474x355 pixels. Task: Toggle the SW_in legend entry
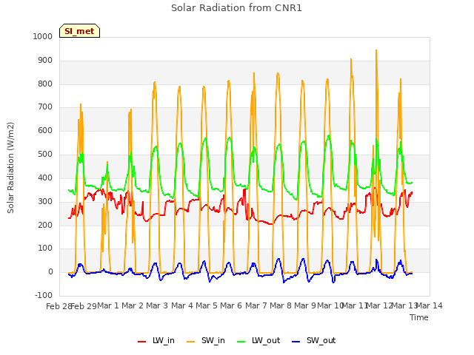tap(206, 340)
